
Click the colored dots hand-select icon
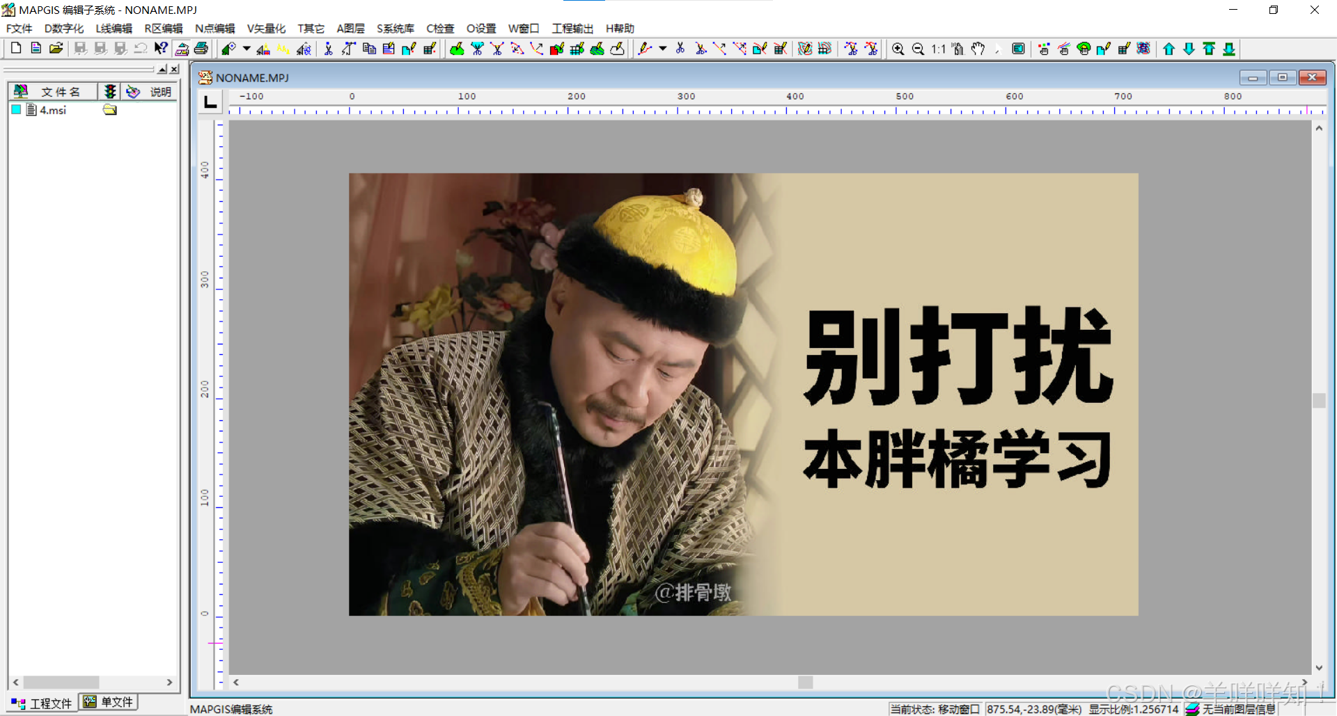pos(1044,48)
